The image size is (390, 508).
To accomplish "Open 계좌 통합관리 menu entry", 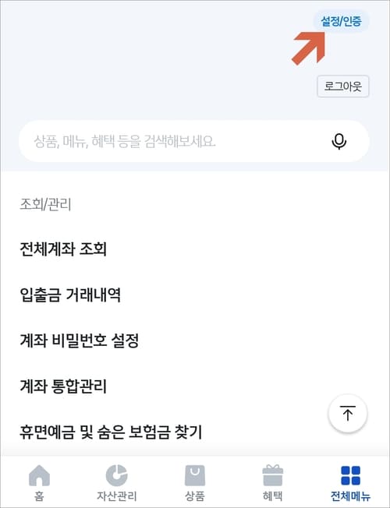I will (x=63, y=386).
